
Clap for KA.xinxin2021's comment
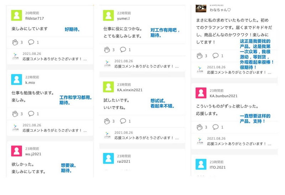[x=107, y=121]
